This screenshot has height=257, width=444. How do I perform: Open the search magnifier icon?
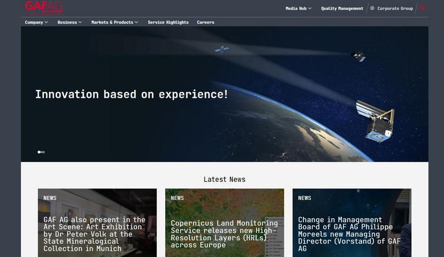422,8
